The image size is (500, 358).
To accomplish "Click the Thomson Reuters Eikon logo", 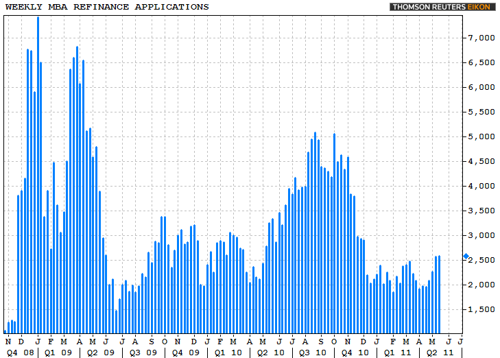I will coord(442,7).
